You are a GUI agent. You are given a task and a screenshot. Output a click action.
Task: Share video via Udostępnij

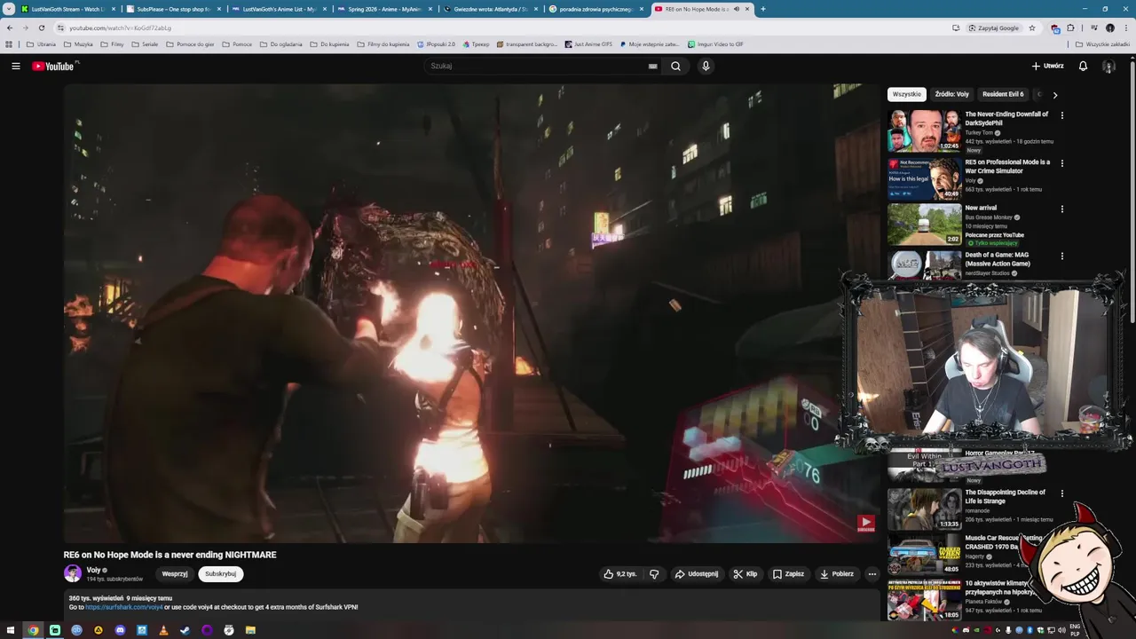tap(697, 574)
